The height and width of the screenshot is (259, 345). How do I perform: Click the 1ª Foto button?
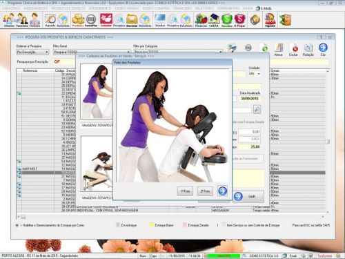pyautogui.click(x=185, y=191)
